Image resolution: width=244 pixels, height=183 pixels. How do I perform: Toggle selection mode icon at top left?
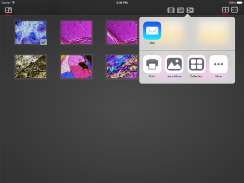(x=9, y=10)
